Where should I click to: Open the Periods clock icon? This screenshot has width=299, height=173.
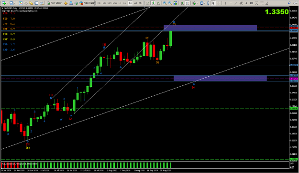tap(201, 3)
